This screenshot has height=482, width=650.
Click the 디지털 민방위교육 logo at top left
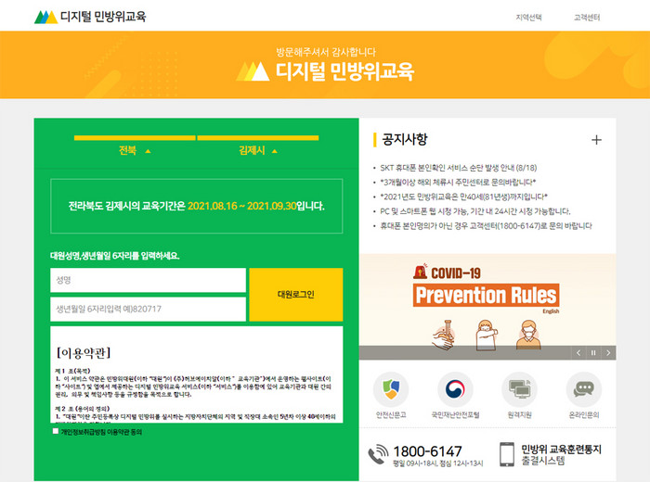[x=89, y=17]
